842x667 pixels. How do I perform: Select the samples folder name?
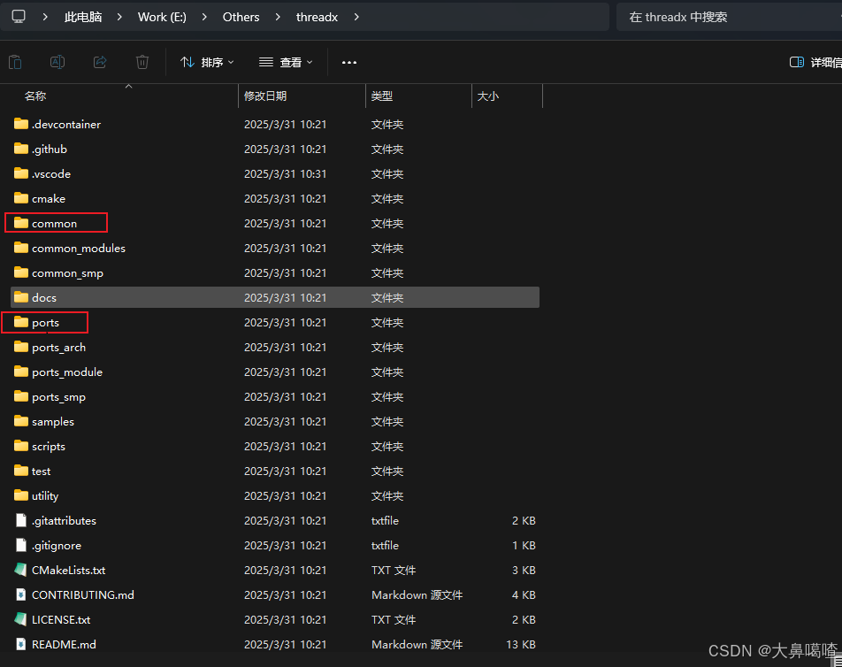(x=53, y=422)
